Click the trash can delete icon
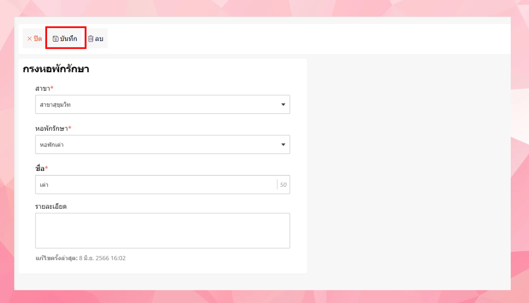The height and width of the screenshot is (303, 529). point(90,39)
